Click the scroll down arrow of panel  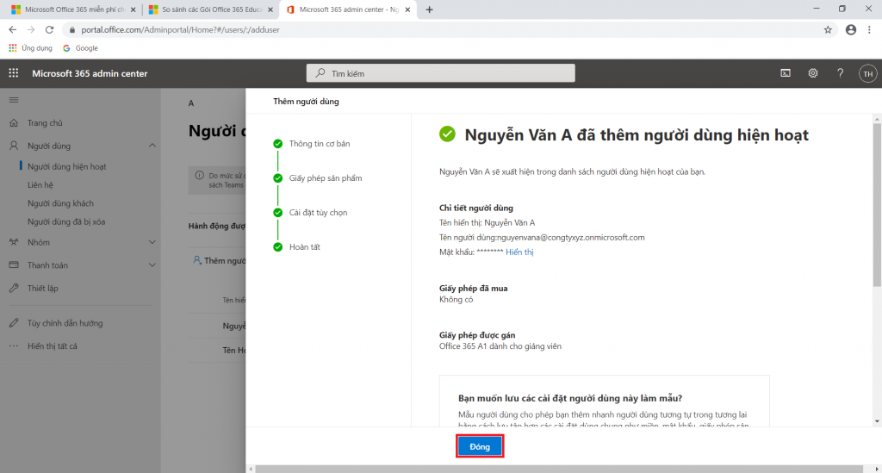(877, 421)
